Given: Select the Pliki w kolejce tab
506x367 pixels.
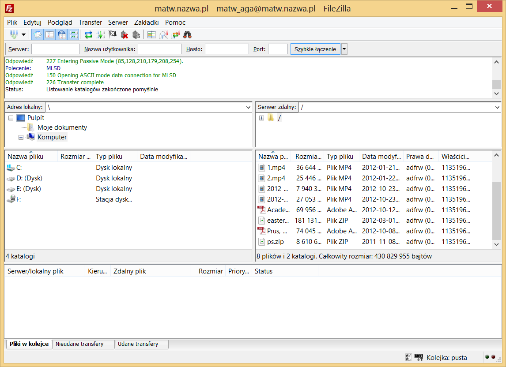Looking at the screenshot, I should 29,344.
